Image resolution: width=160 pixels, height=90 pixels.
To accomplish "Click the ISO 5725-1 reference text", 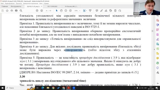I will point(92,27).
